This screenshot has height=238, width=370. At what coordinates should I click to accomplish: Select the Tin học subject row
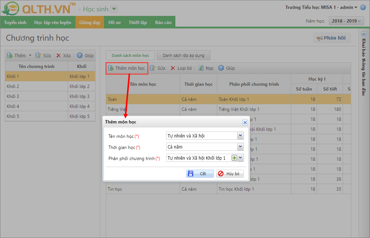tap(228, 189)
